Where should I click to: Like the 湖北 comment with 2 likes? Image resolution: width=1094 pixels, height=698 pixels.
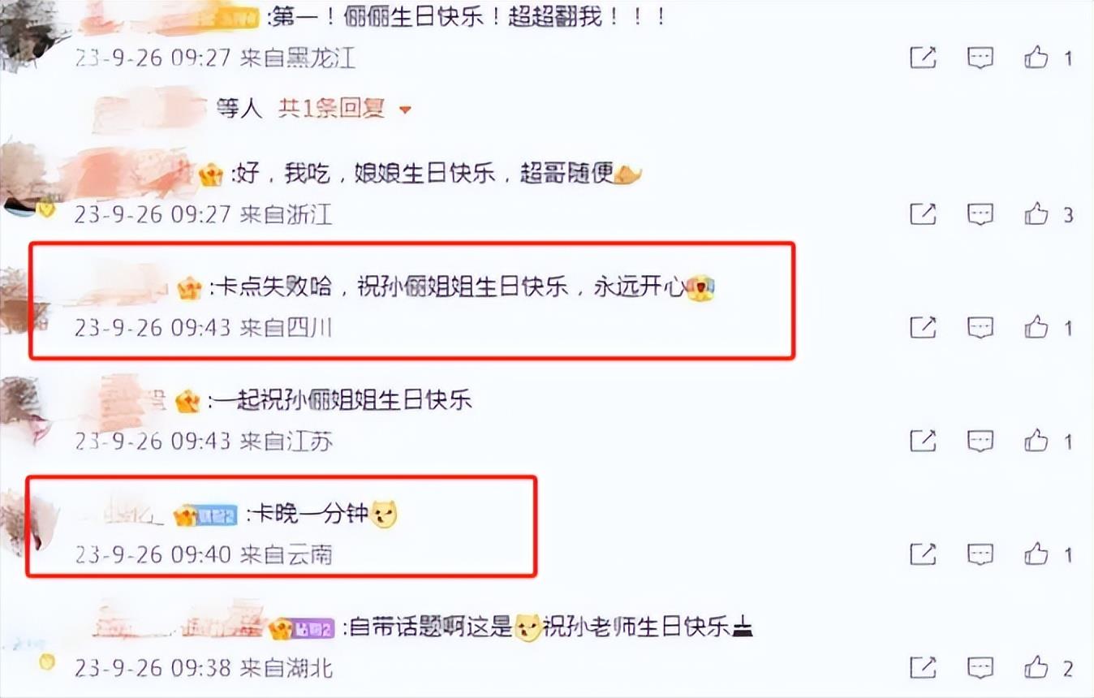1036,668
